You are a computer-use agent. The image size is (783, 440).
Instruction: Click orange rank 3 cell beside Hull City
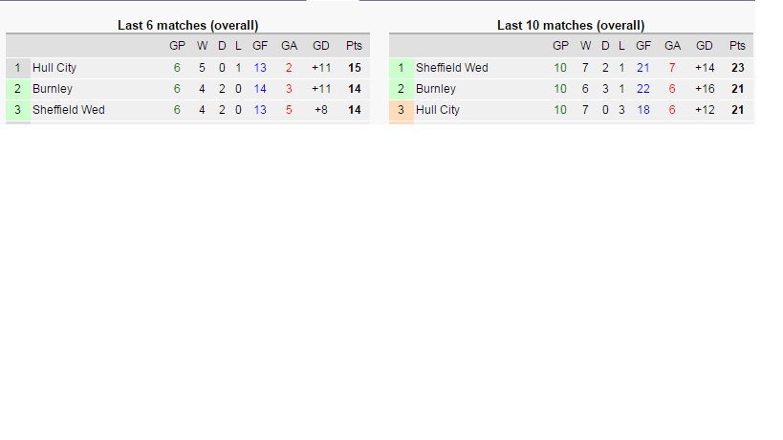[x=401, y=110]
